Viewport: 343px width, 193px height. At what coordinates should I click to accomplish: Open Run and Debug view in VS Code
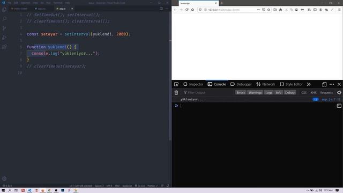4,38
